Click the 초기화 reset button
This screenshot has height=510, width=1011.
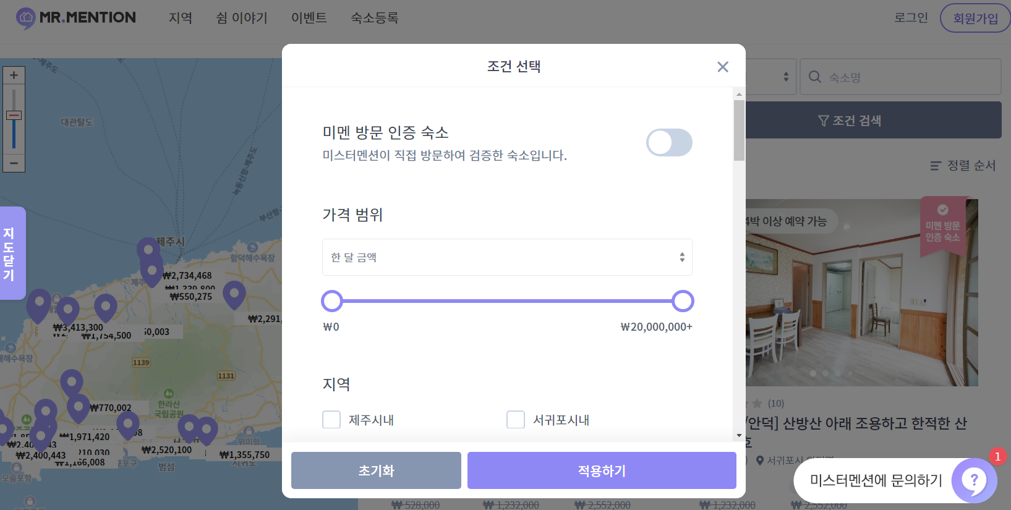coord(376,470)
